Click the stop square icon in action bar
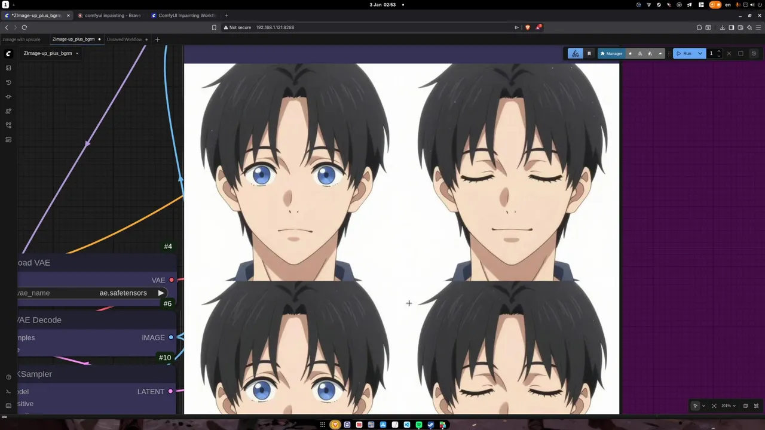 click(740, 54)
